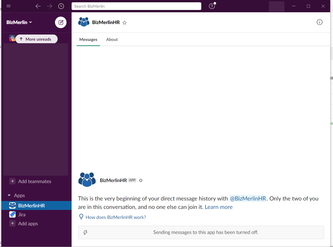Click Add teammates
This screenshot has height=247, width=333.
tap(35, 181)
